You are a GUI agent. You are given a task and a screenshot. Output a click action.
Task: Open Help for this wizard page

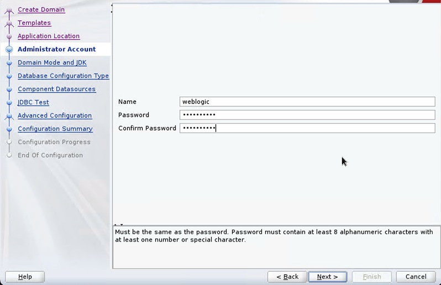25,277
